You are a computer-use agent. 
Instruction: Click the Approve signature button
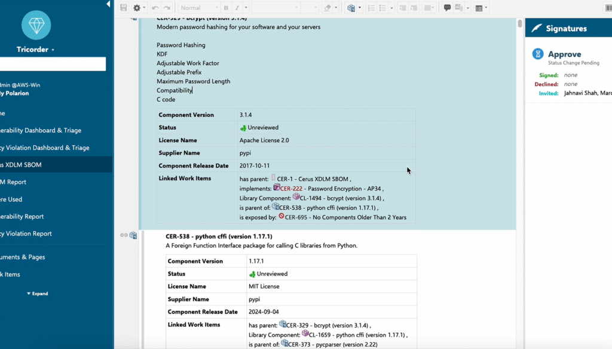click(564, 54)
